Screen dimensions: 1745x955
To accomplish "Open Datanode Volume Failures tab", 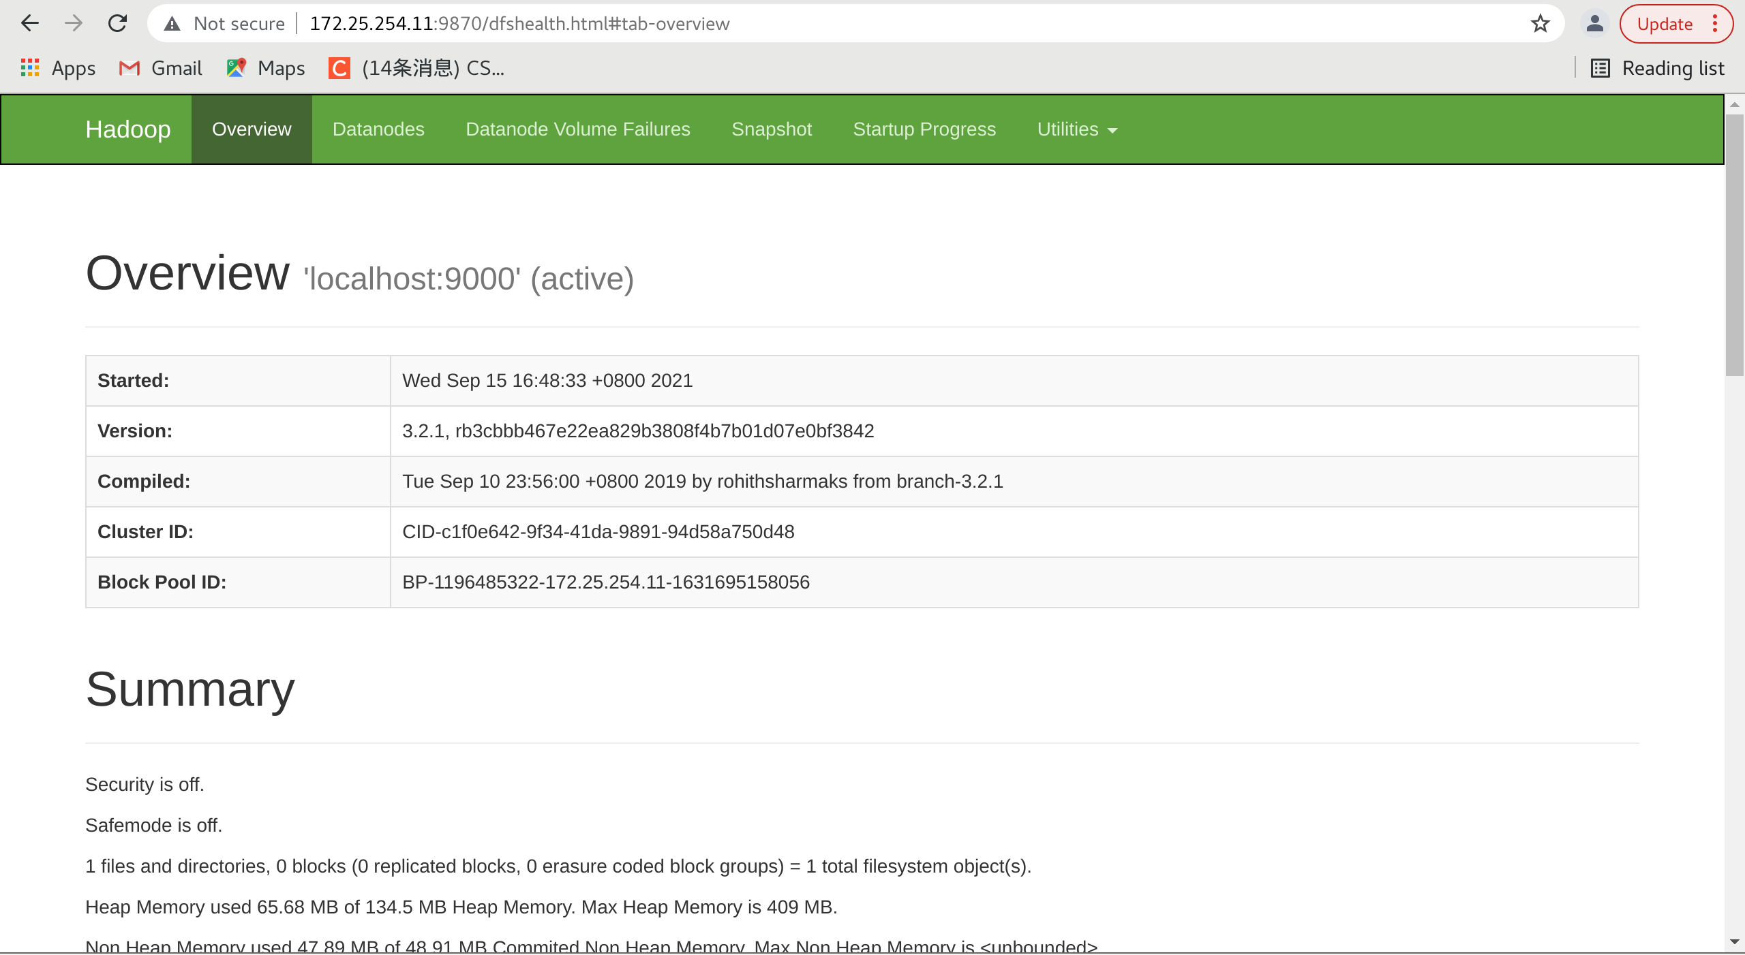I will coord(577,129).
